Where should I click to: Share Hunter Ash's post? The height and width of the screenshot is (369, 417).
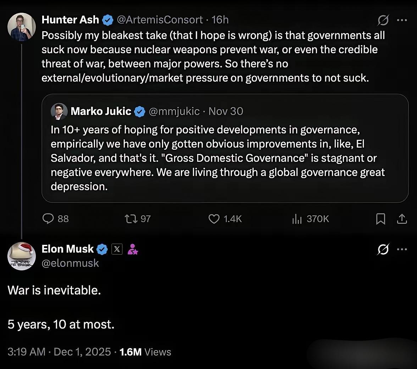(x=402, y=219)
